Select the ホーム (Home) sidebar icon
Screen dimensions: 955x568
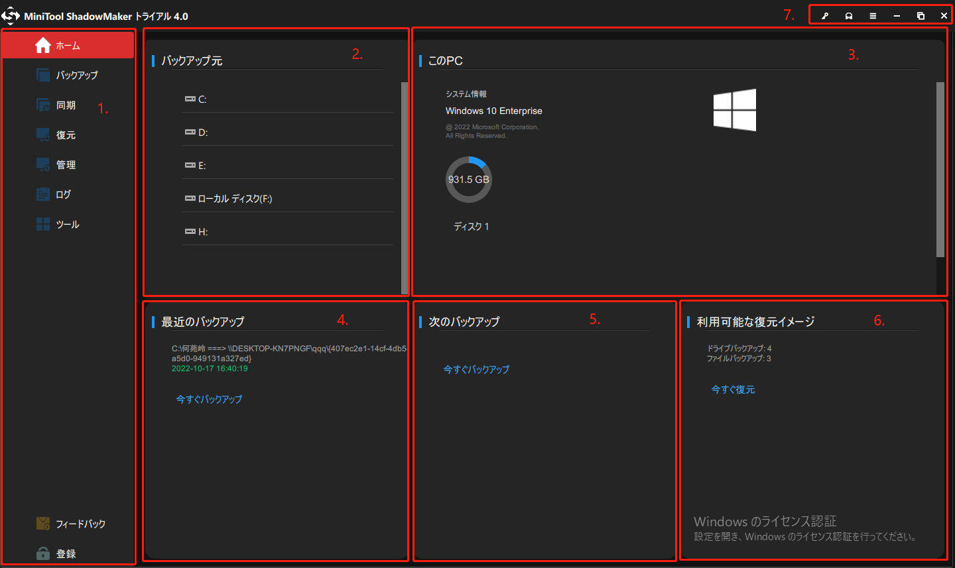[x=43, y=45]
